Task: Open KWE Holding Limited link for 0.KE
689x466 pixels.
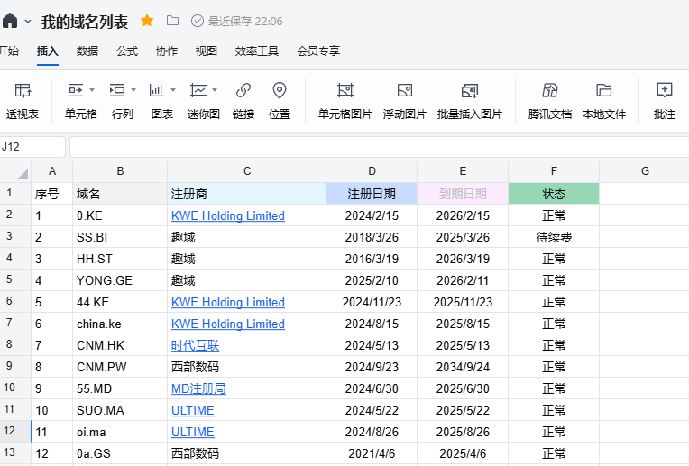Action: pos(227,215)
